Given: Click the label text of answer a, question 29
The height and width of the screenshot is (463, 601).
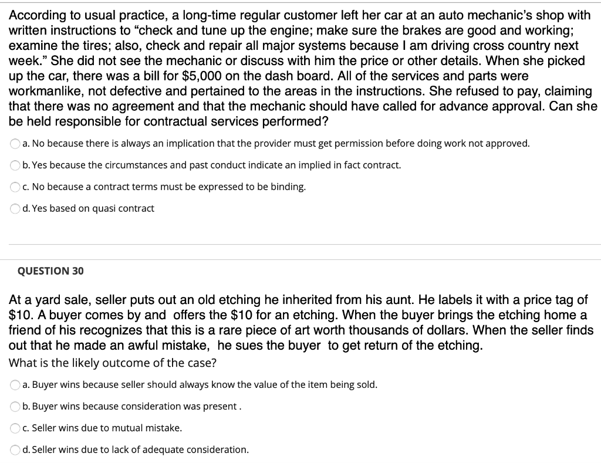Looking at the screenshot, I should (276, 143).
